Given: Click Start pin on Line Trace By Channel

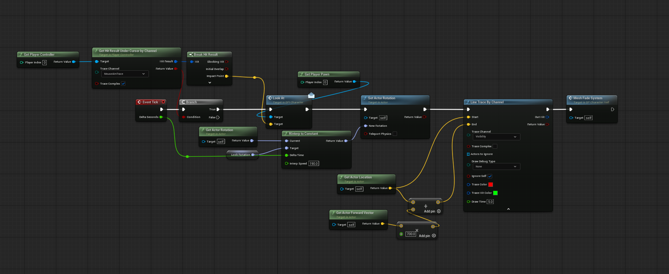Looking at the screenshot, I should click(468, 117).
